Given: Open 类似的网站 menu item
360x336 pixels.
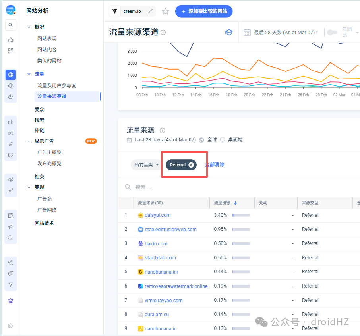Looking at the screenshot, I should point(49,61).
